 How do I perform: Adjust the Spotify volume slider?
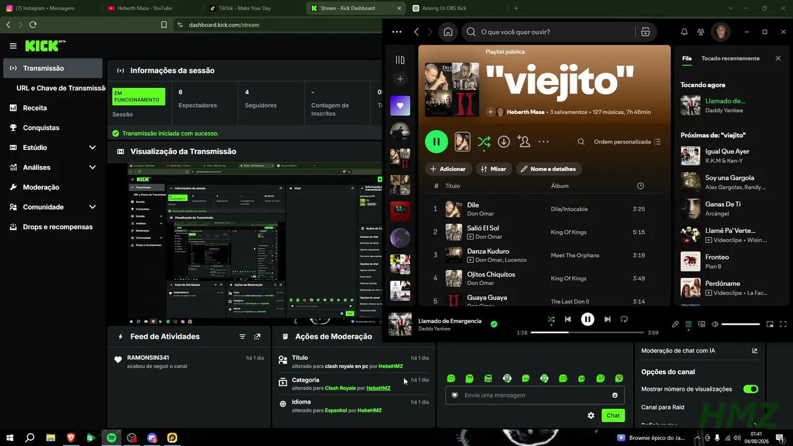(741, 324)
